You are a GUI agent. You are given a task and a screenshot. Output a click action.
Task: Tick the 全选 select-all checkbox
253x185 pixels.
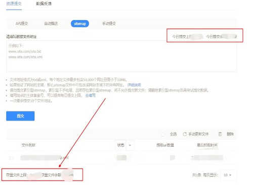pos(163,134)
